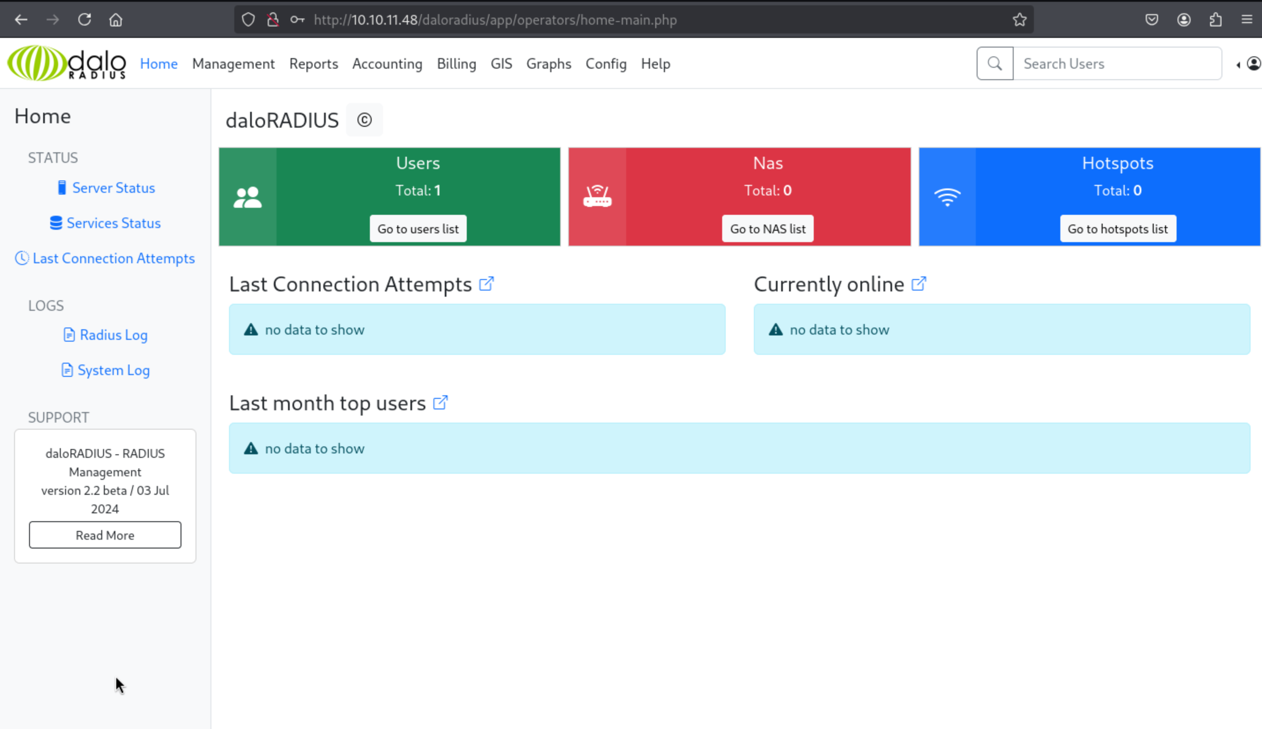Viewport: 1262px width, 729px height.
Task: Open browser application hamburger menu
Action: coord(1247,20)
